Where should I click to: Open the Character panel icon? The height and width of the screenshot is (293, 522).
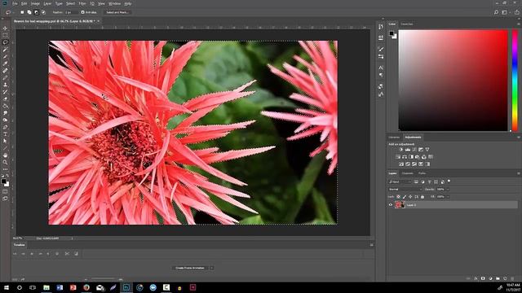pos(381,68)
